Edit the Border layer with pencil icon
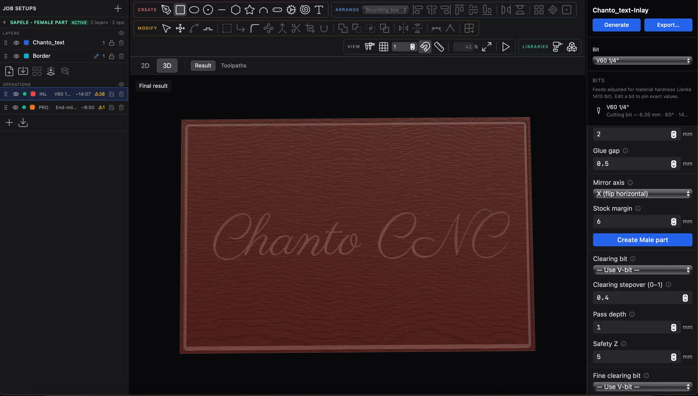Image resolution: width=698 pixels, height=396 pixels. 96,56
